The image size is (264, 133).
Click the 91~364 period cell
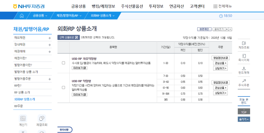coord(166,94)
